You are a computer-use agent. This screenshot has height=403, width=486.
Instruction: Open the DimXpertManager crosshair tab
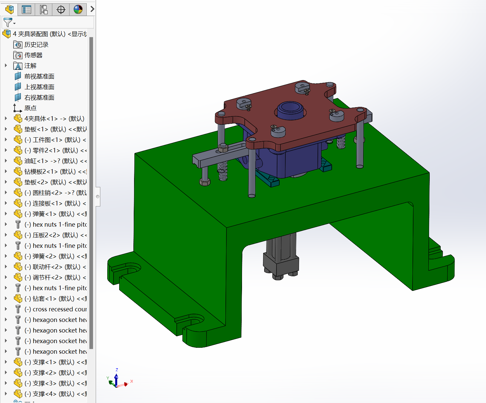click(61, 9)
